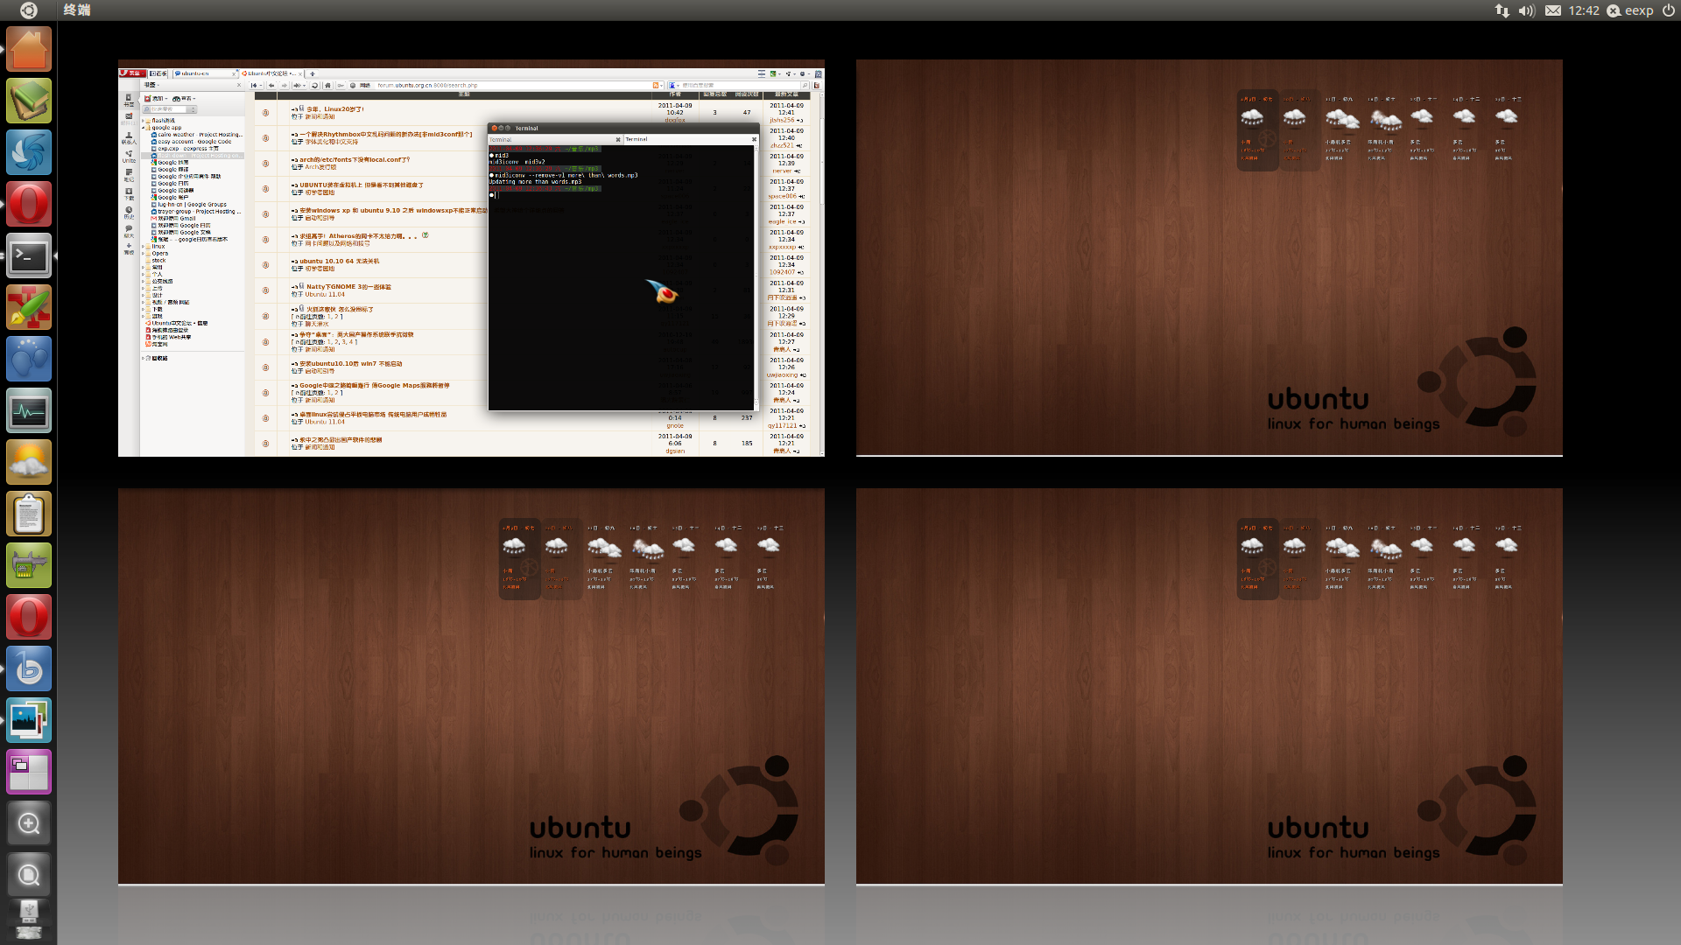Open the history clock panel icon in Opera

[129, 212]
